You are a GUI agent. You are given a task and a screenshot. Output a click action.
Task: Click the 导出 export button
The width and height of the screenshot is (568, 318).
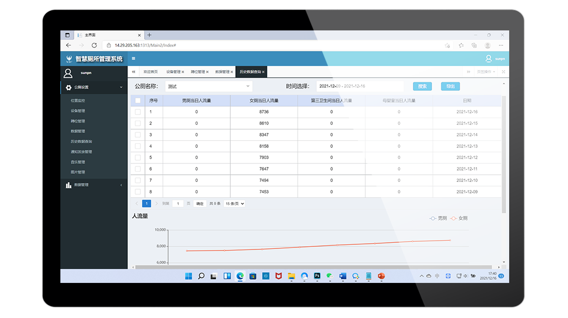[450, 86]
